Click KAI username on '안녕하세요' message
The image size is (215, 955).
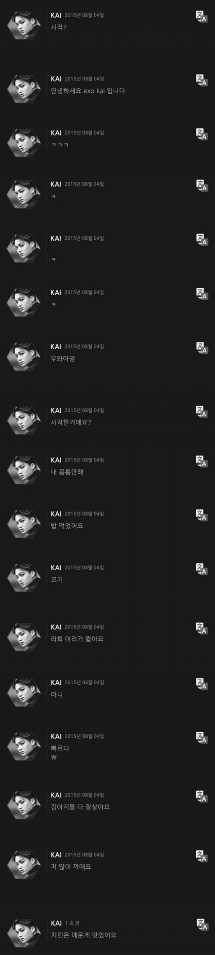pyautogui.click(x=56, y=79)
